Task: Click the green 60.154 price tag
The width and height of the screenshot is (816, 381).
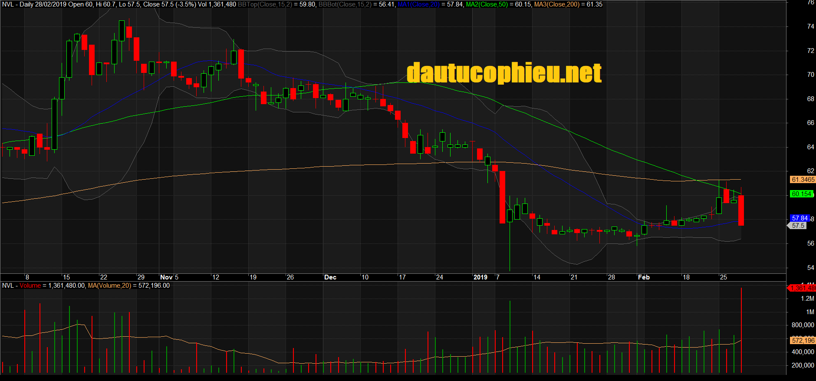Action: pyautogui.click(x=801, y=194)
